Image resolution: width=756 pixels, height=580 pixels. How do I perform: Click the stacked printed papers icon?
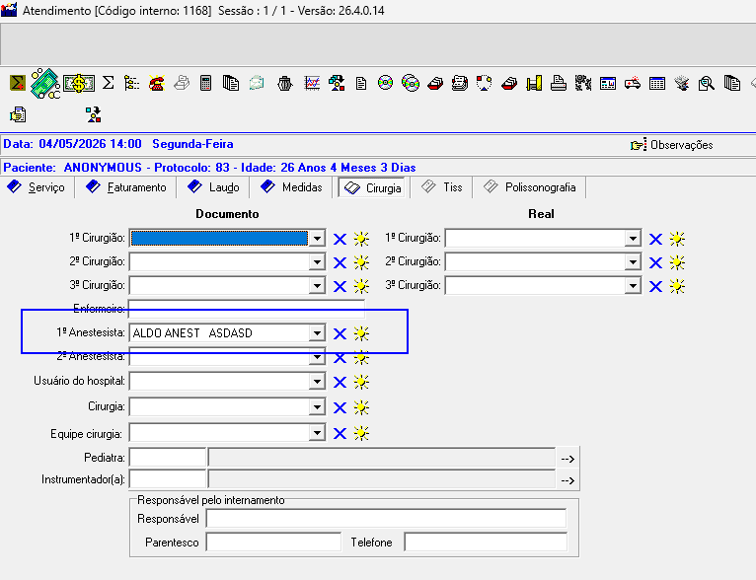[460, 83]
